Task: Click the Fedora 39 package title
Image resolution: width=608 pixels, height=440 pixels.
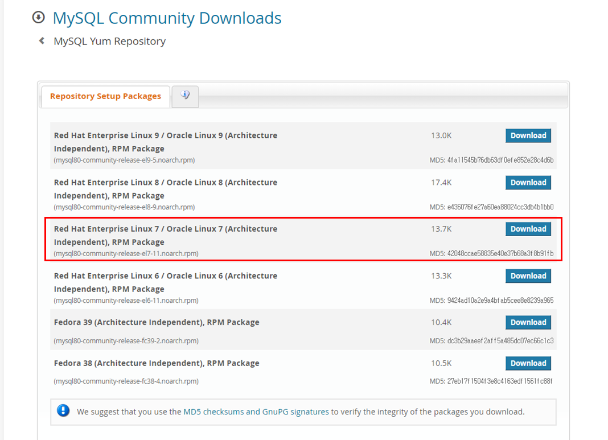Action: coord(157,323)
